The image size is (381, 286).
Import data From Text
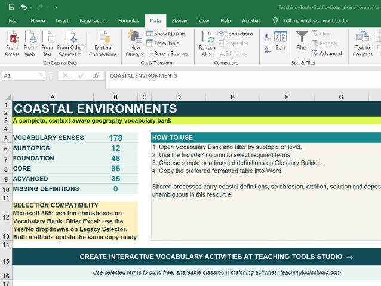[47, 44]
